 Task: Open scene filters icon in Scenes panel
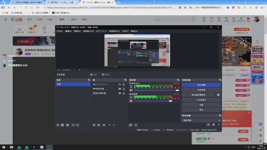pyautogui.click(x=68, y=125)
